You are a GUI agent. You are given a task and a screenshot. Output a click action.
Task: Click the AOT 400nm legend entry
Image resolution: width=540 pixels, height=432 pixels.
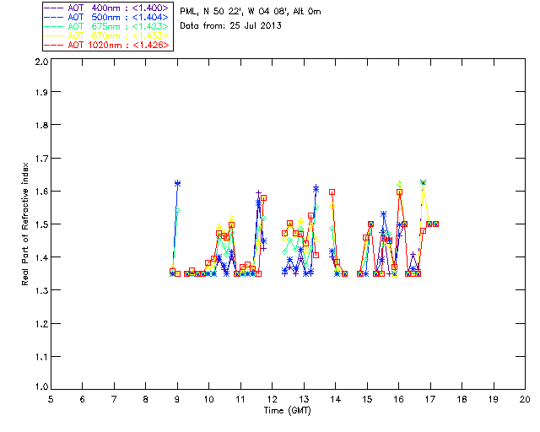pos(106,8)
